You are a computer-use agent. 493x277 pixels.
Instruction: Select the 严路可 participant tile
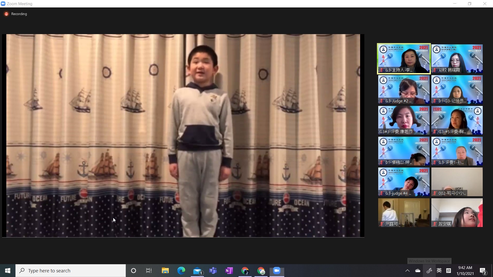[x=404, y=213]
